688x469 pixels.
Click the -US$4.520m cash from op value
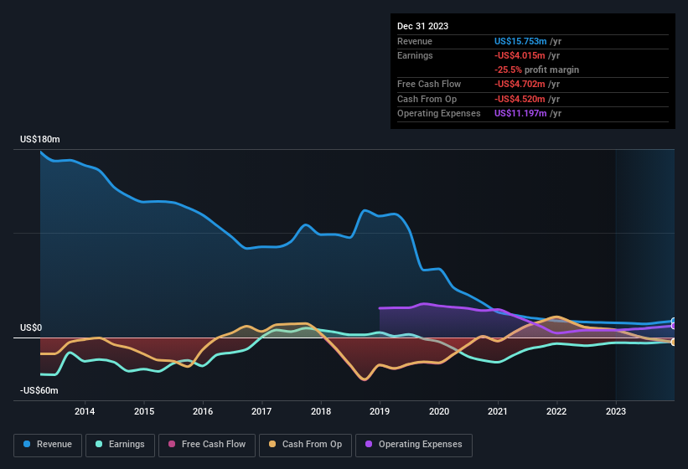[x=520, y=99]
